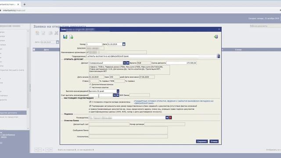Click the БИК банка field
The height and width of the screenshot is (158, 281).
pyautogui.click(x=140, y=95)
